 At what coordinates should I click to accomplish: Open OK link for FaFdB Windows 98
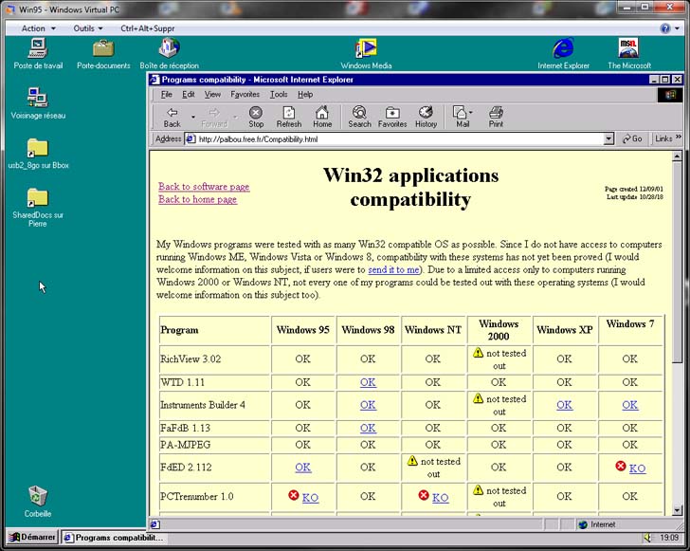coord(368,428)
